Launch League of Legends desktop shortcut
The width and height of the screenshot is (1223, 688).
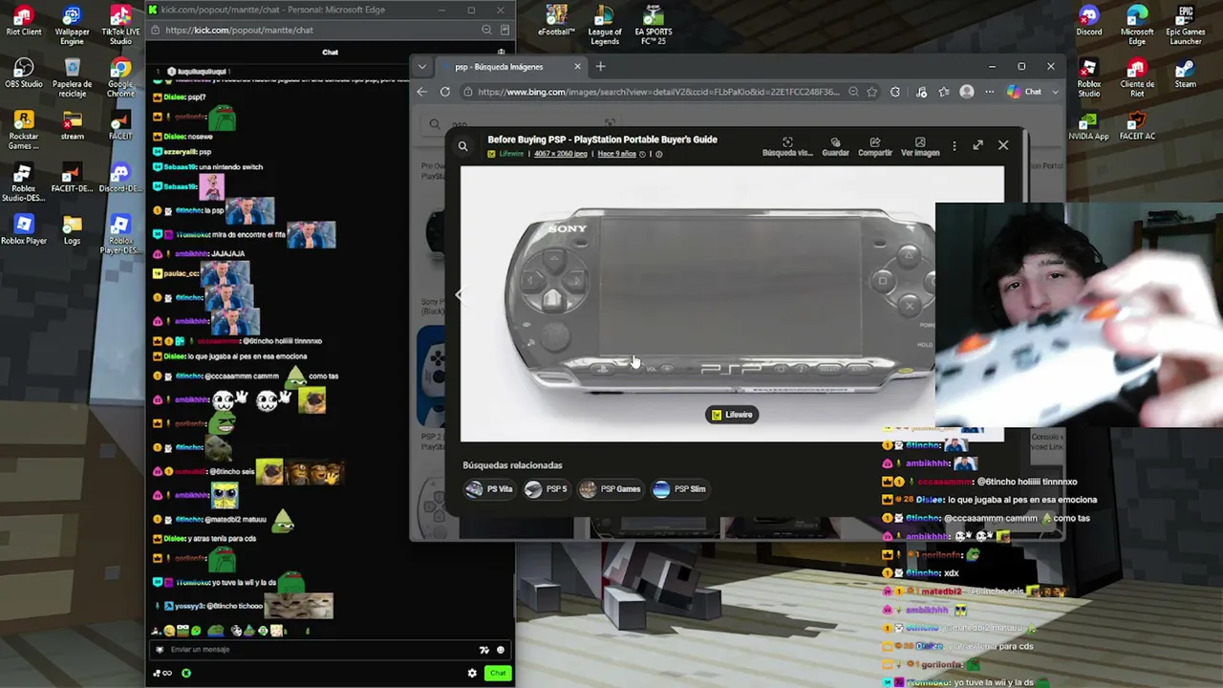click(605, 26)
